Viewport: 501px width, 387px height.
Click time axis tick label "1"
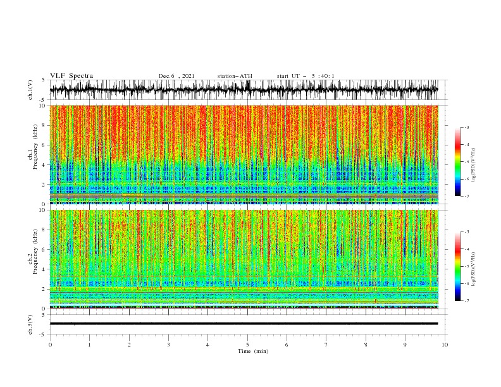pos(89,345)
